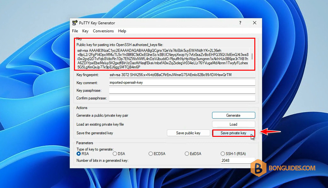Open the Key menu
Viewport: 328px width, 188px height.
point(85,31)
